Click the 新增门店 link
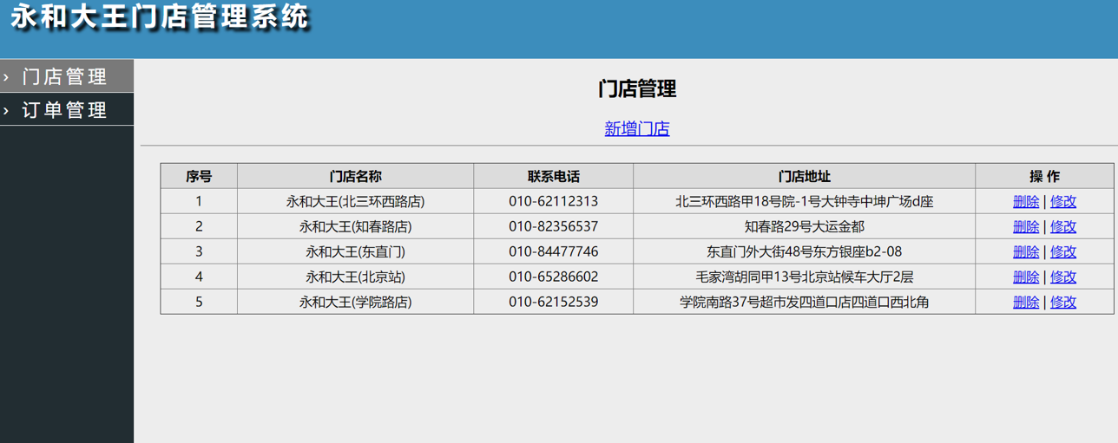This screenshot has width=1118, height=443. coord(637,129)
